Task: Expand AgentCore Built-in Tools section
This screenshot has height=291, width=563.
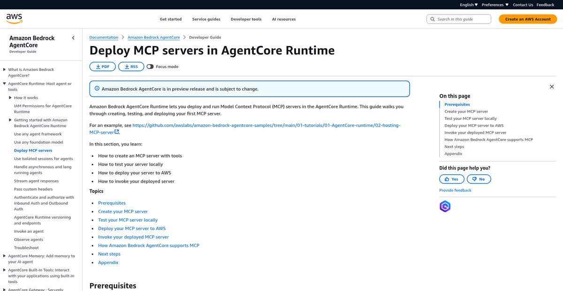Action: coord(5,270)
